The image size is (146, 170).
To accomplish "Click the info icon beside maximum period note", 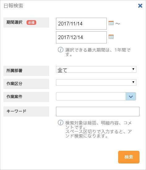I will coord(61,50).
